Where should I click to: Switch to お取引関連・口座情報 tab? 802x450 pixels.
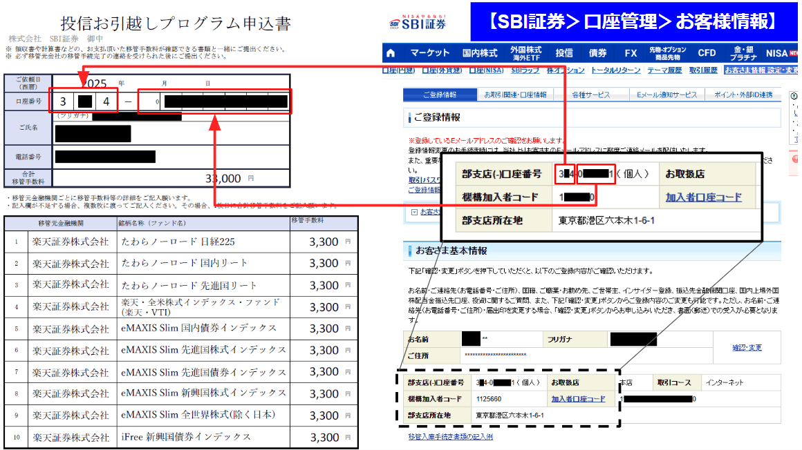[515, 95]
